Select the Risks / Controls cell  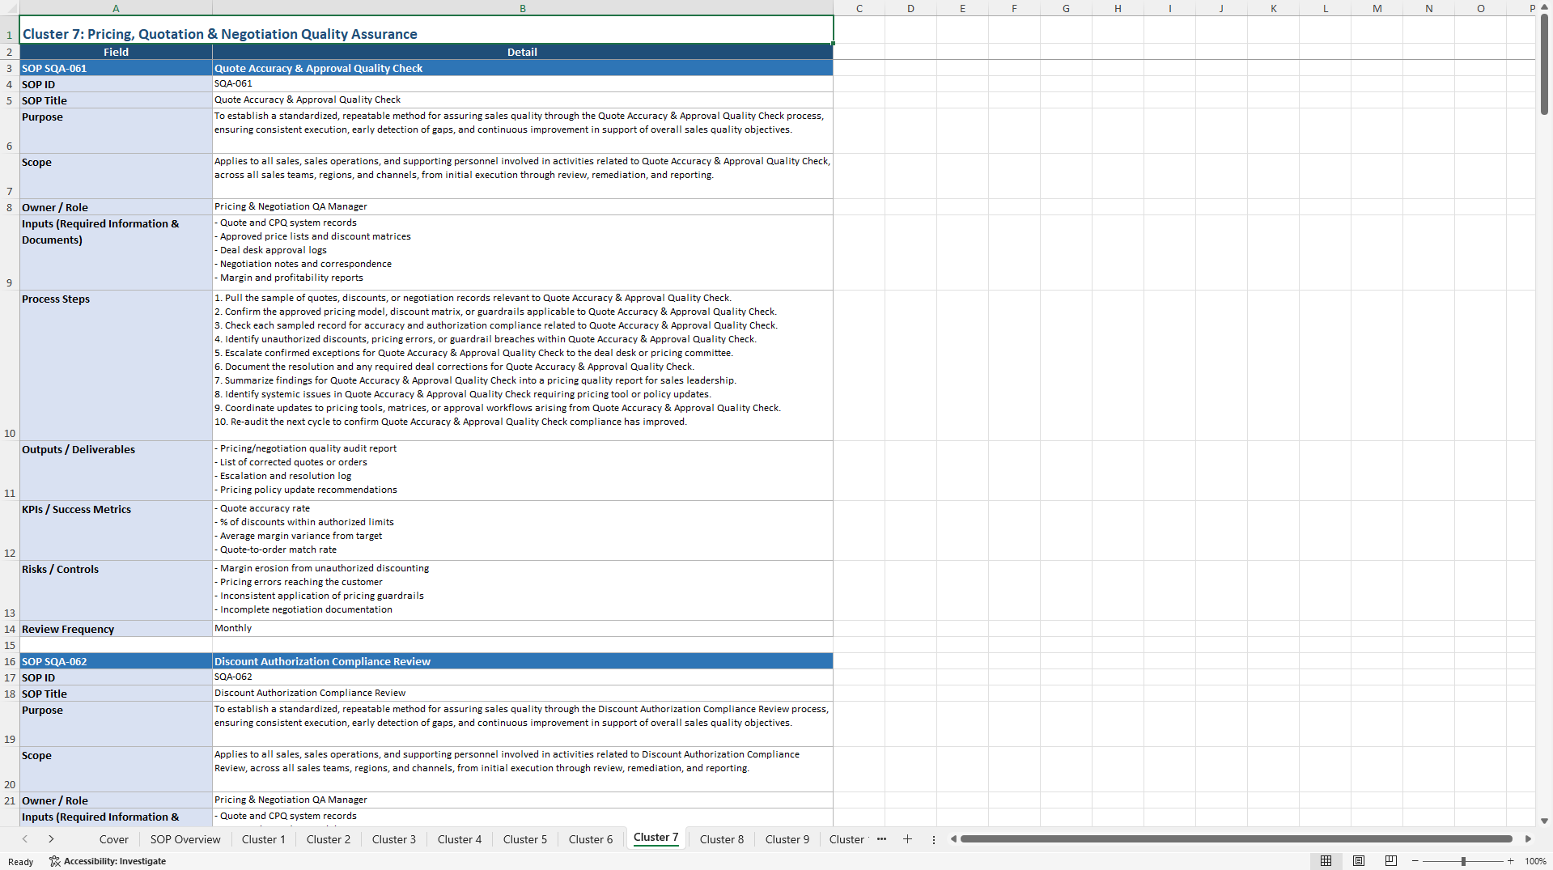click(116, 590)
